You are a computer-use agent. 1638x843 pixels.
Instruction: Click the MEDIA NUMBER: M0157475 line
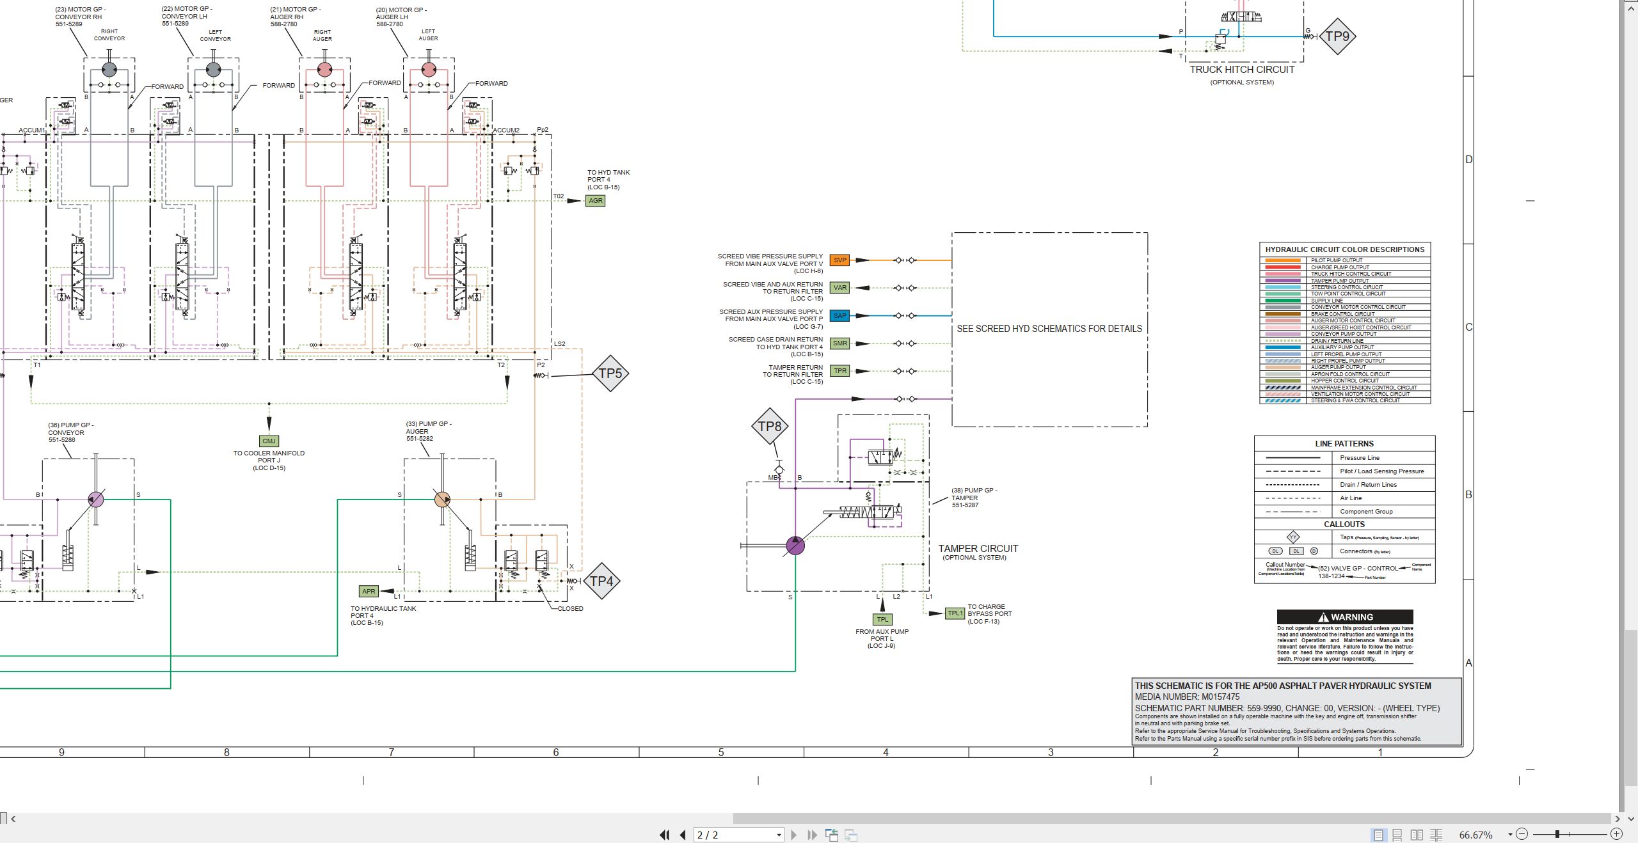pyautogui.click(x=1187, y=697)
